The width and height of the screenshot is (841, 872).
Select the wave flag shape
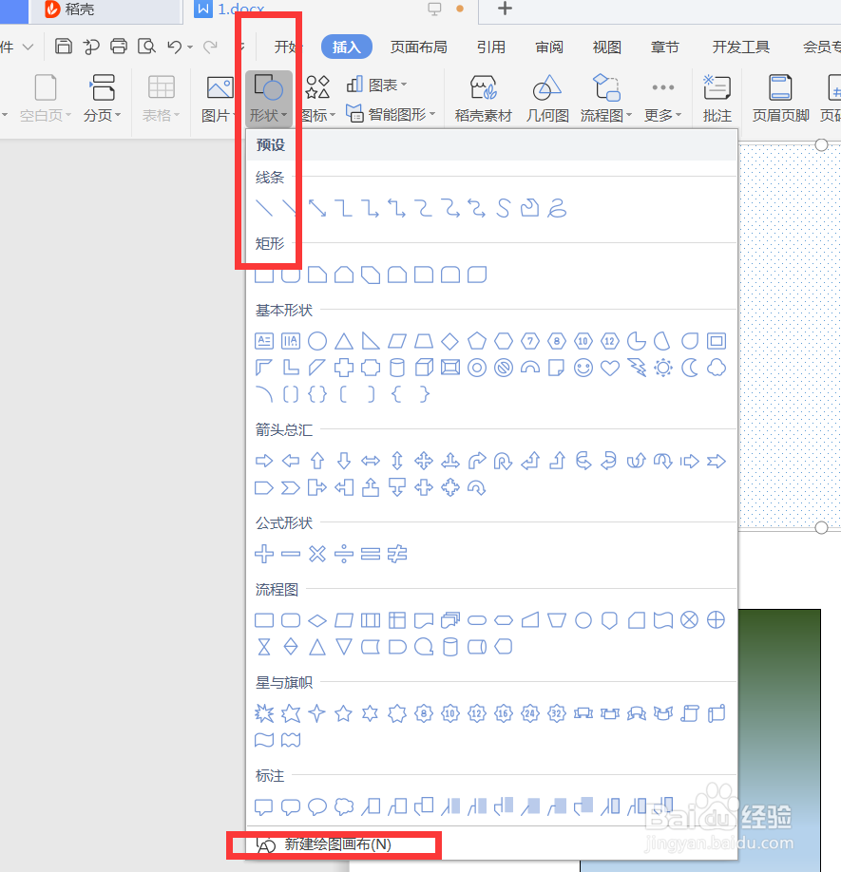click(263, 740)
